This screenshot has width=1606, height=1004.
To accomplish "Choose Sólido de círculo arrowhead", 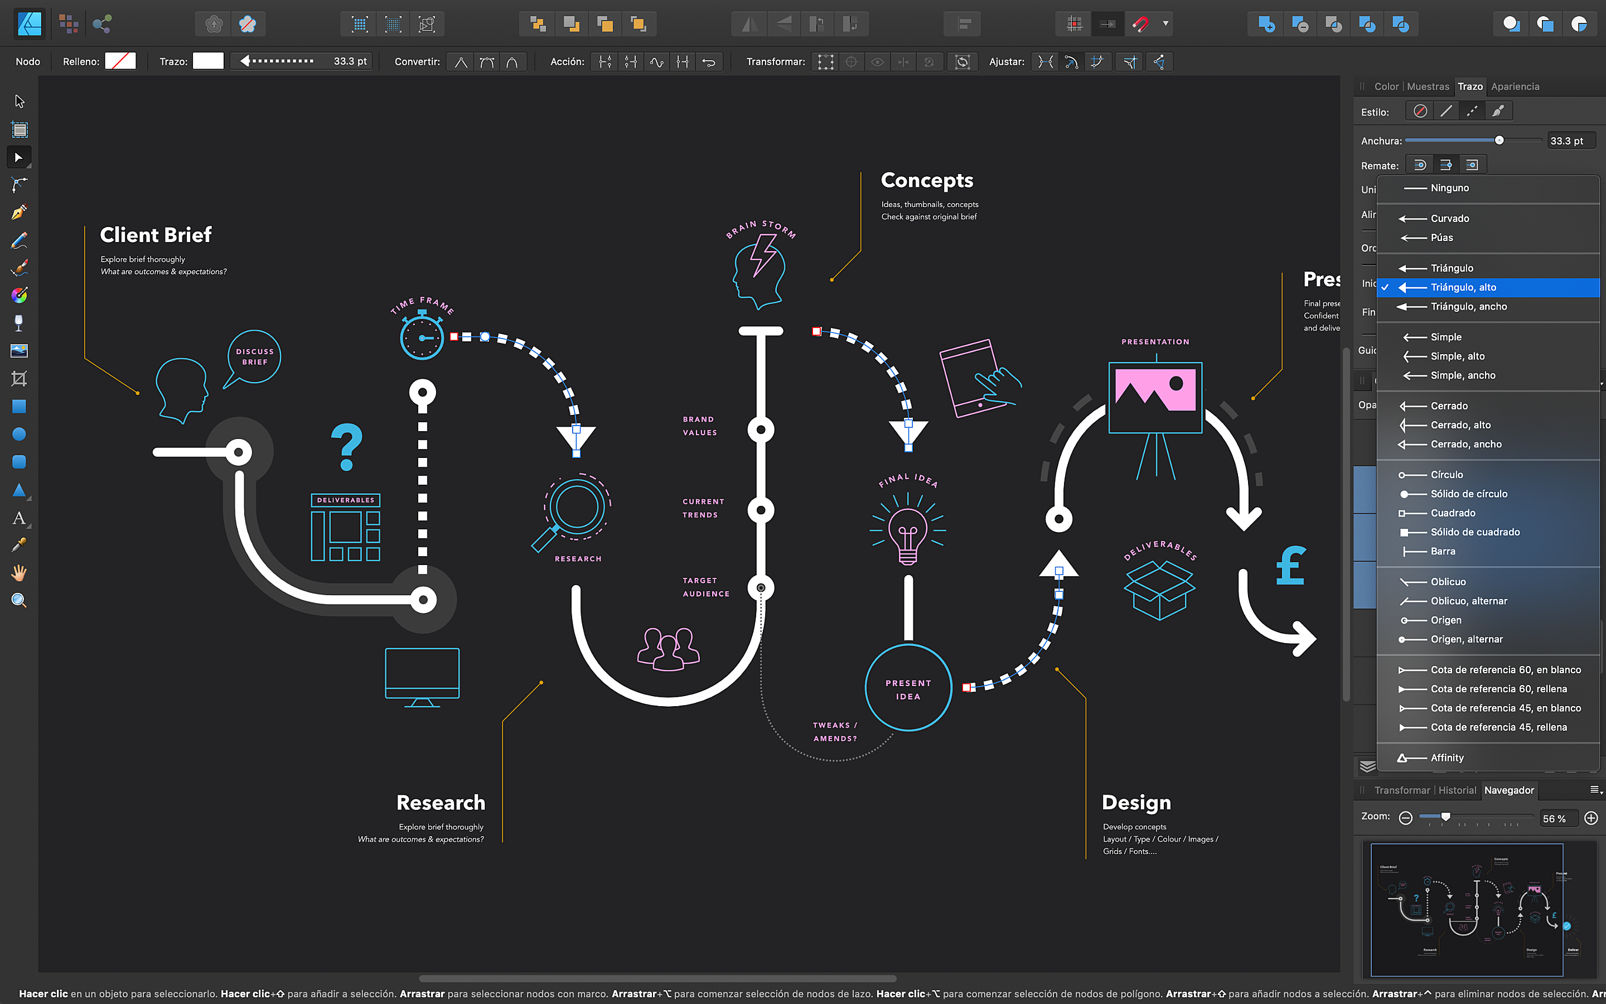I will pos(1469,494).
